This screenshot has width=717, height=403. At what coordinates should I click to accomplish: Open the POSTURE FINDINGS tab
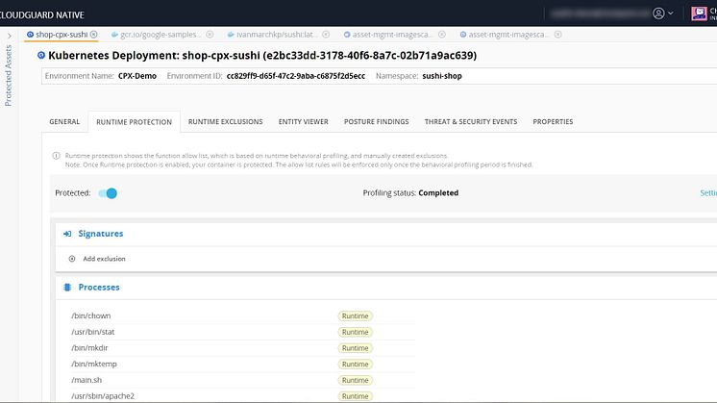click(377, 122)
